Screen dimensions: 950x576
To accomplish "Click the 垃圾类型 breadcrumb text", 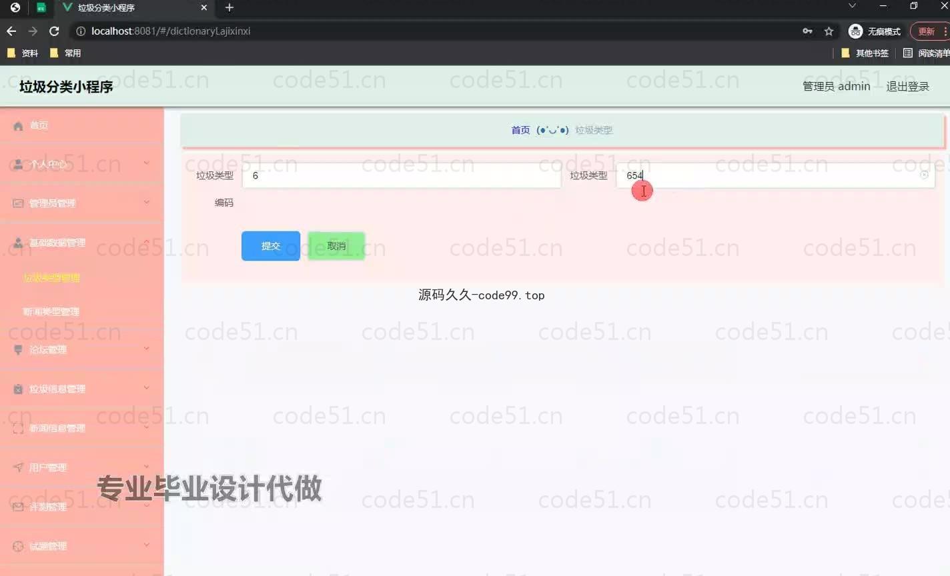I will (594, 130).
